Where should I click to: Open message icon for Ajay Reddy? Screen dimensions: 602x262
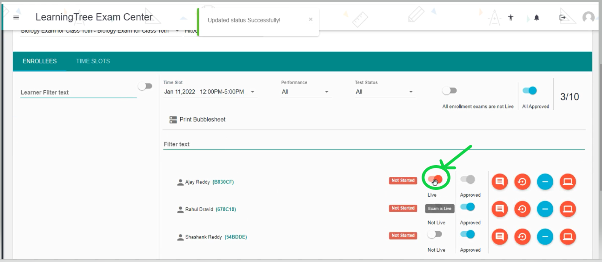coord(500,182)
